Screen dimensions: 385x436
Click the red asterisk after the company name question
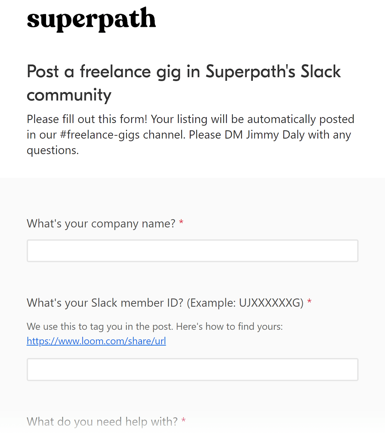[181, 222]
